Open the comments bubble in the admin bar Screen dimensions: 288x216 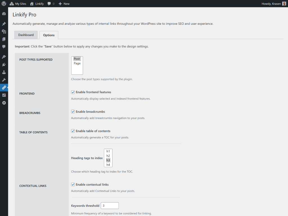(51, 4)
